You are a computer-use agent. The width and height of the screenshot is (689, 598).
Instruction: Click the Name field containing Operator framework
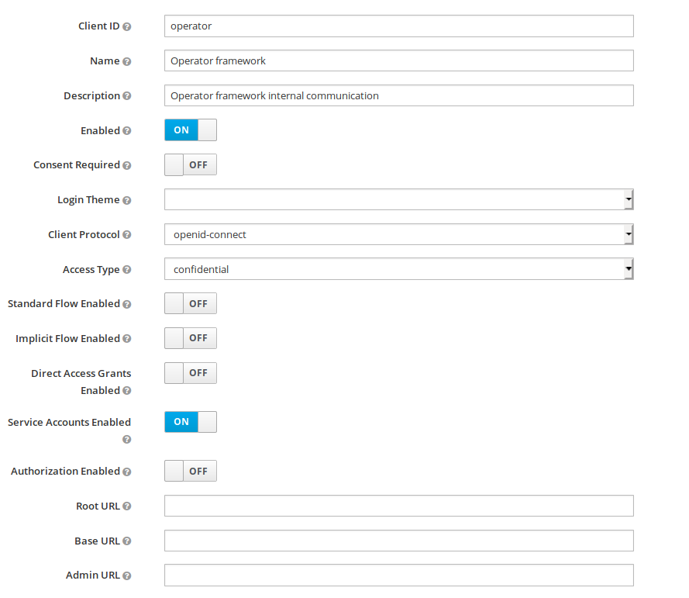point(398,61)
